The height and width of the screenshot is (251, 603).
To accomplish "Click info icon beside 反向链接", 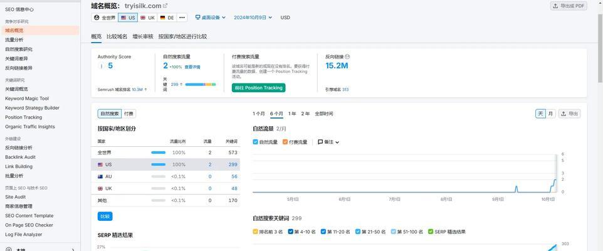I will (x=348, y=56).
